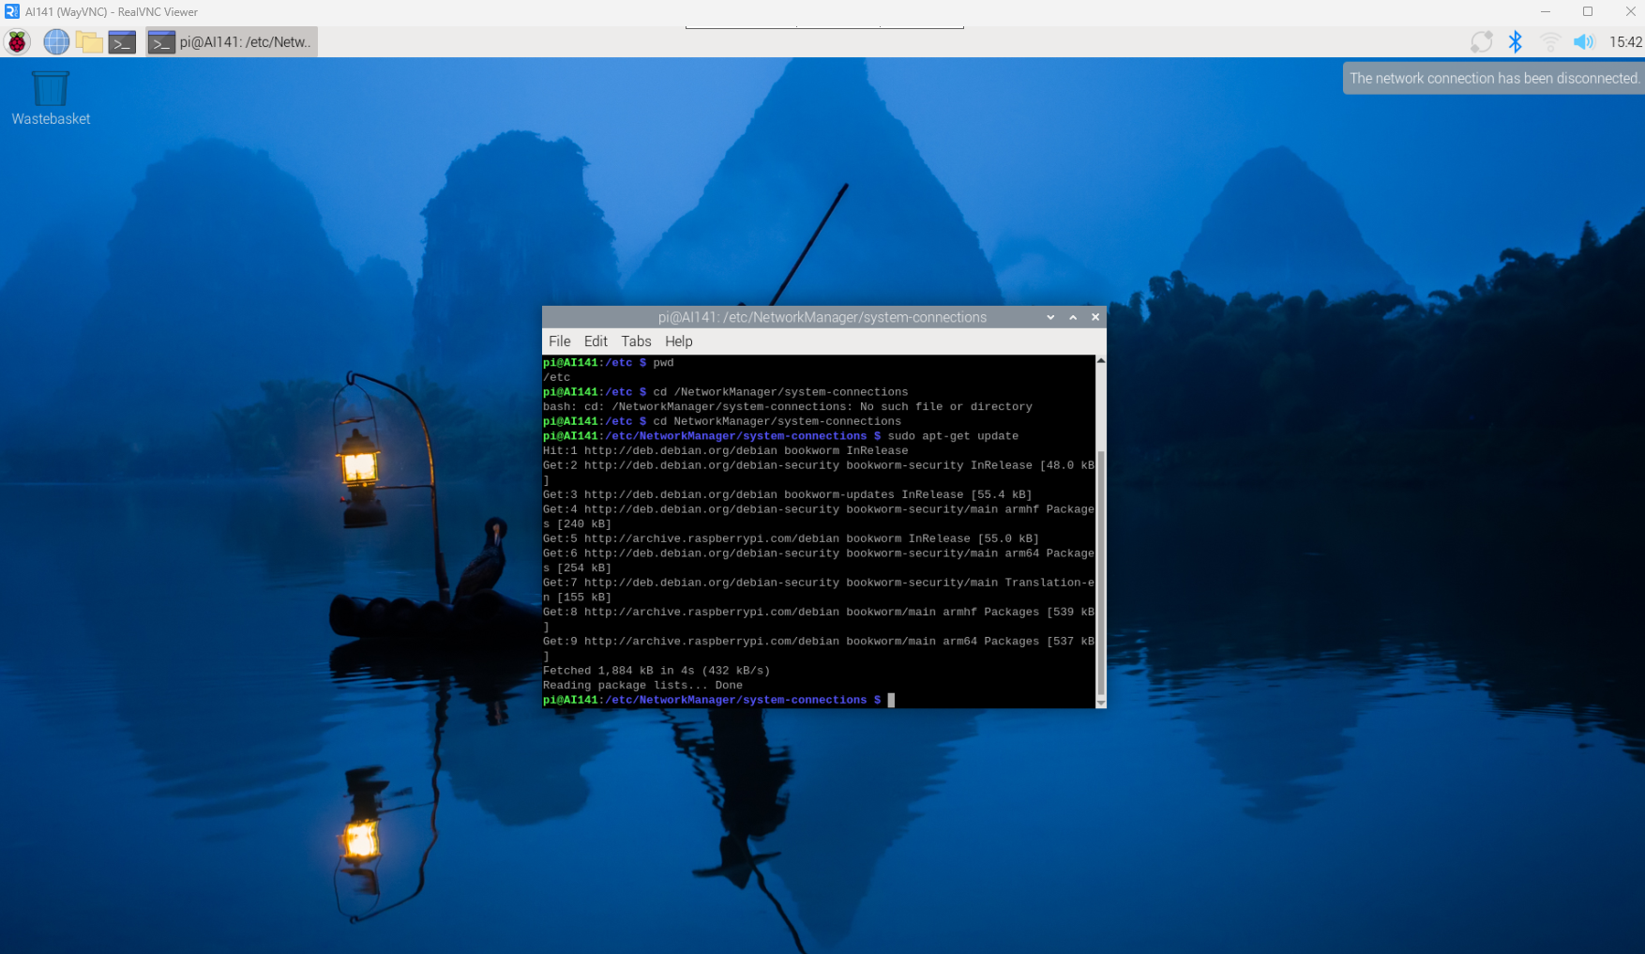Viewport: 1645px width, 954px height.
Task: Click the Hit:1 deb.debian.org bookworm InRelease line
Action: (725, 451)
